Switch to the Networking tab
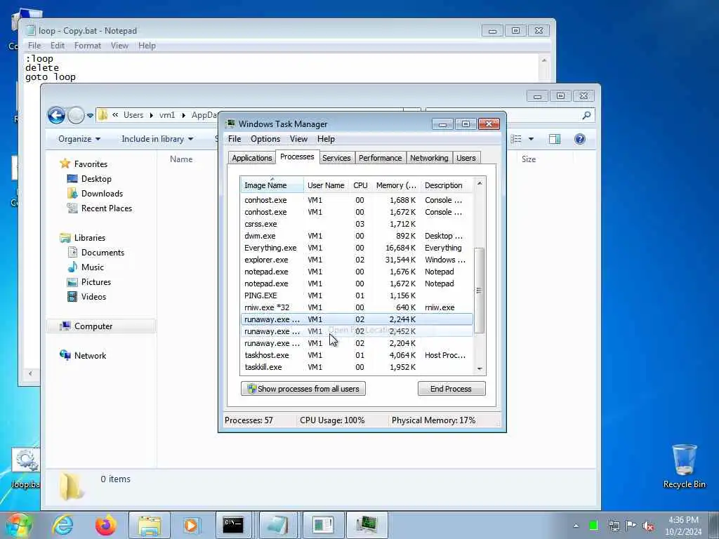Image resolution: width=719 pixels, height=539 pixels. coord(429,158)
